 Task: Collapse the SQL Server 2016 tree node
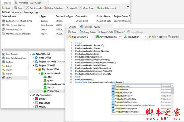tap(36, 69)
